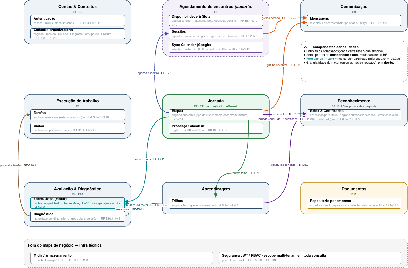Click the Execução do trabalho title
408x268 pixels.
(x=78, y=101)
